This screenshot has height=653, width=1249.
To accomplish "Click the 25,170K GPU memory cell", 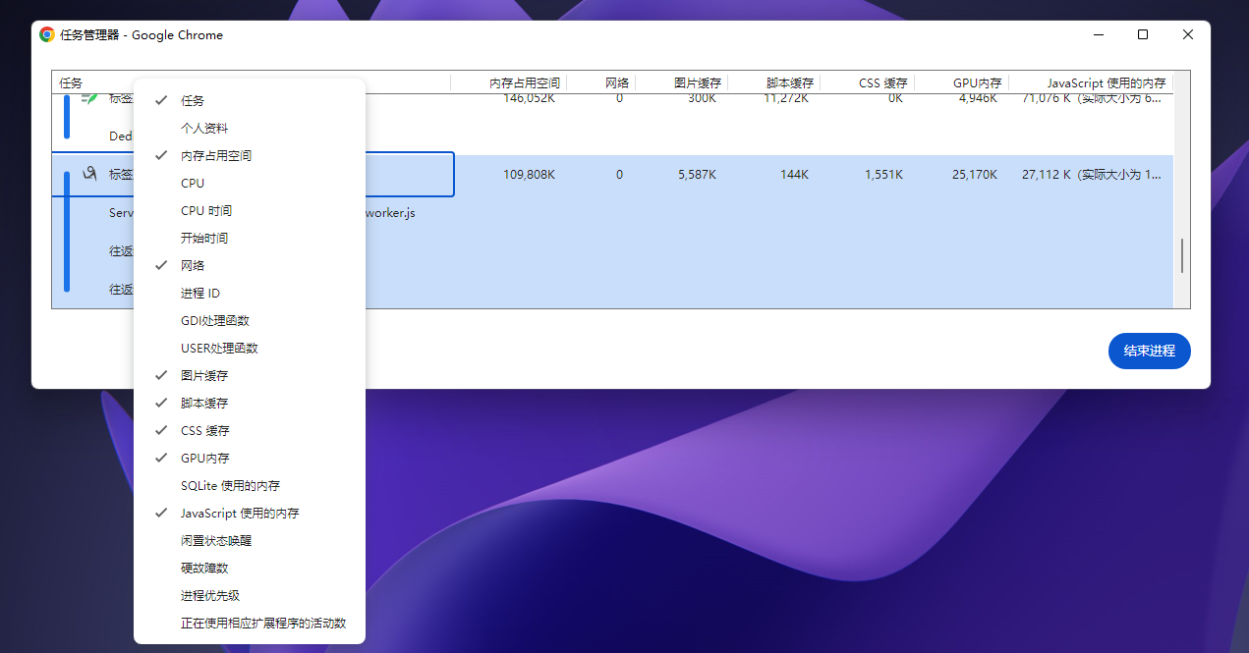I will click(975, 175).
